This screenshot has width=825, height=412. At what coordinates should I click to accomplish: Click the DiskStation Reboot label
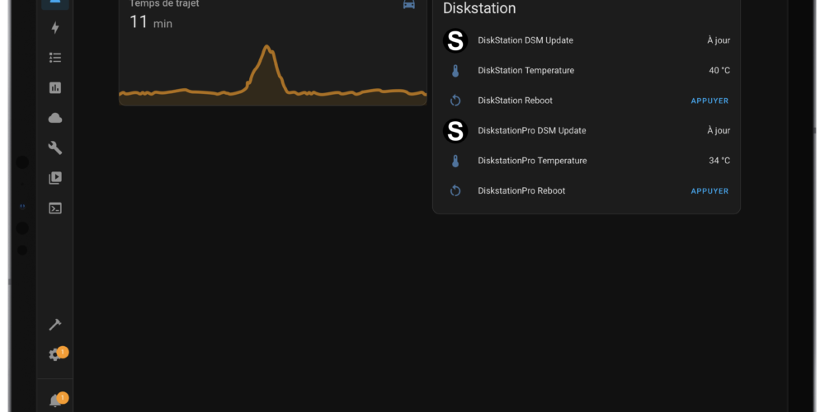(x=515, y=101)
